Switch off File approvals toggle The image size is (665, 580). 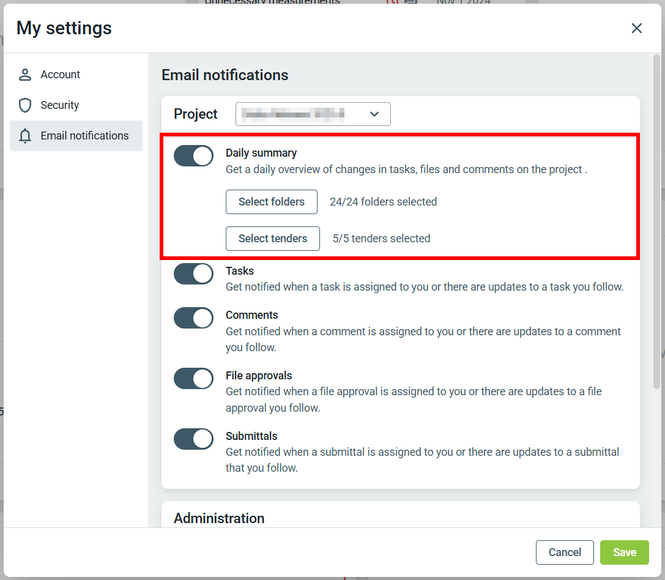tap(193, 379)
